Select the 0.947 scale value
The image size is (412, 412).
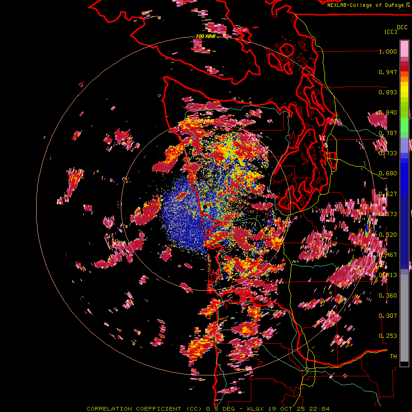(x=388, y=72)
